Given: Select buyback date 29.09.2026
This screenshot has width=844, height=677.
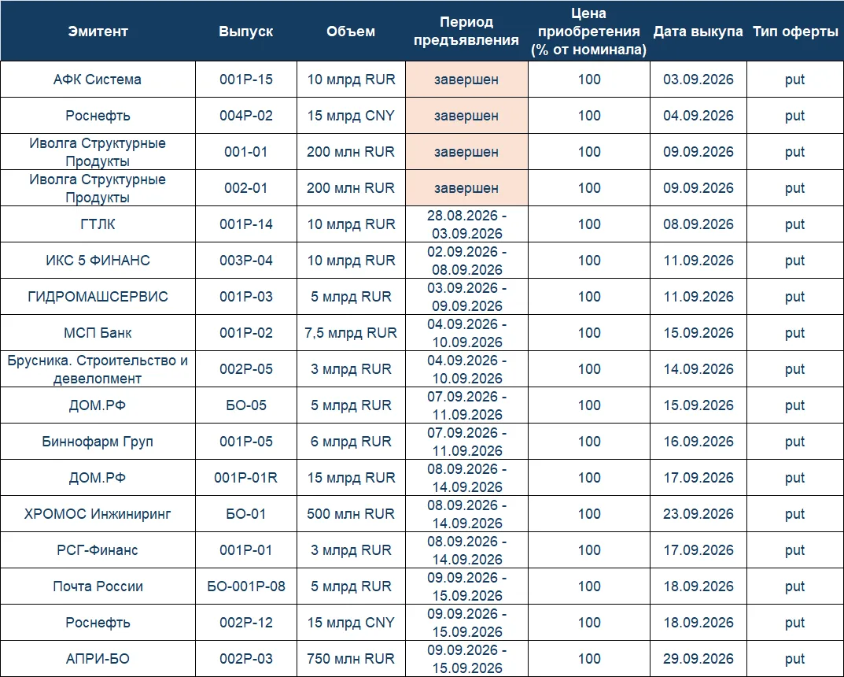Looking at the screenshot, I should pos(698,658).
